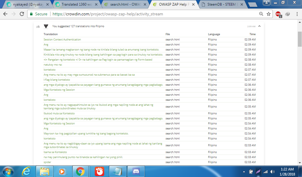This screenshot has width=302, height=177.
Task: Show hidden system tray icons
Action: (x=244, y=172)
